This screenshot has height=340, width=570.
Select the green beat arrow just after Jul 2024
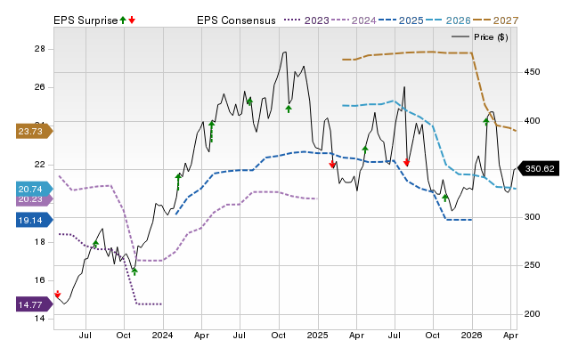(249, 101)
